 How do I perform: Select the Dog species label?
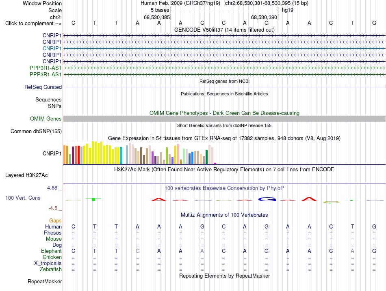[x=57, y=245]
